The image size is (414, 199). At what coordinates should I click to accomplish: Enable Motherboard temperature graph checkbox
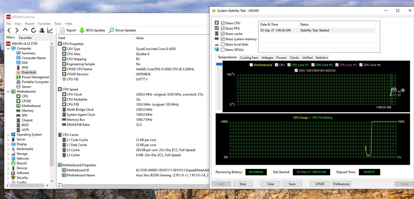251,65
